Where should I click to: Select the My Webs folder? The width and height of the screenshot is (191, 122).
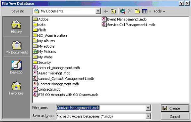43,57
